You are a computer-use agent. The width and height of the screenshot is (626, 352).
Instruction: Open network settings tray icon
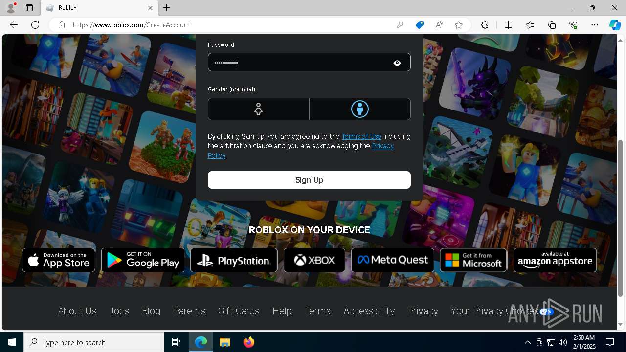coord(551,342)
